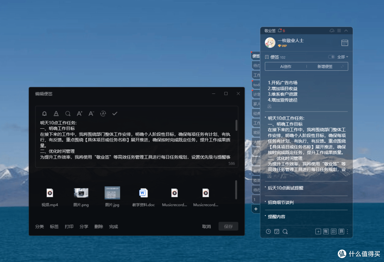Viewport: 384px width, 262px height.
Task: Collapse 敬业签 panel with the up chevron
Action: click(x=346, y=31)
